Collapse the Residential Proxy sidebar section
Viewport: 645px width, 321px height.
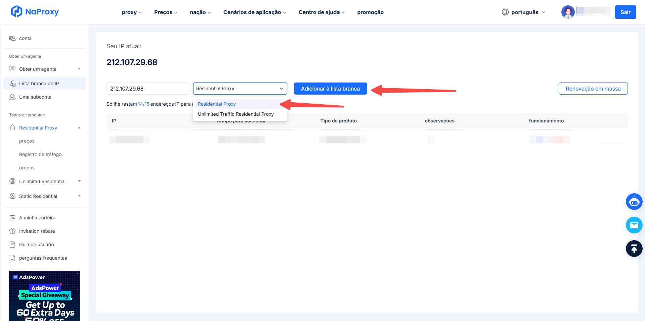[x=79, y=128]
